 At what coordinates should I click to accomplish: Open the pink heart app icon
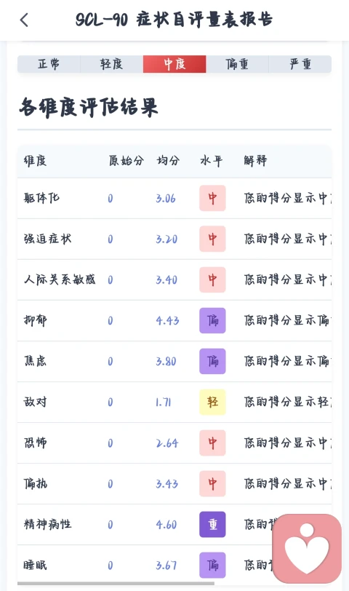click(307, 549)
